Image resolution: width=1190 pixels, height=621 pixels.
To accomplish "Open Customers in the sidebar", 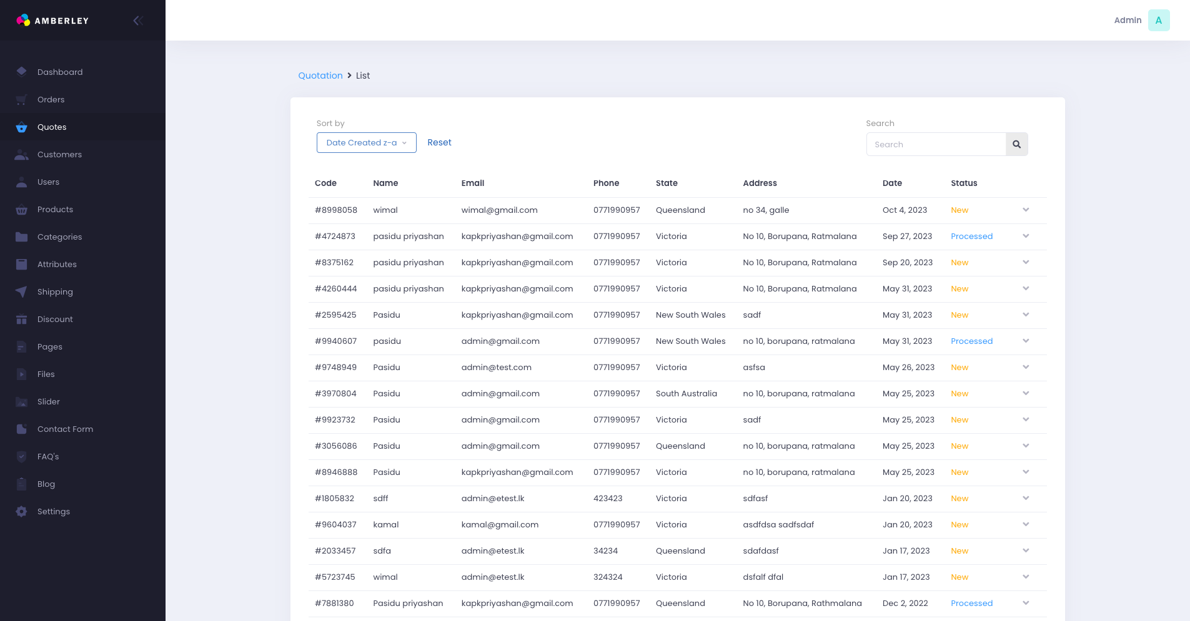I will coord(59,154).
